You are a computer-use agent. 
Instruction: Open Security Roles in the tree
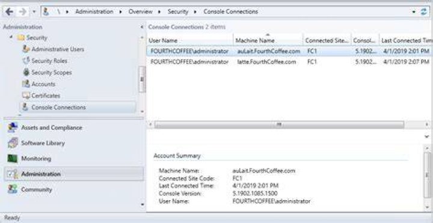(49, 61)
